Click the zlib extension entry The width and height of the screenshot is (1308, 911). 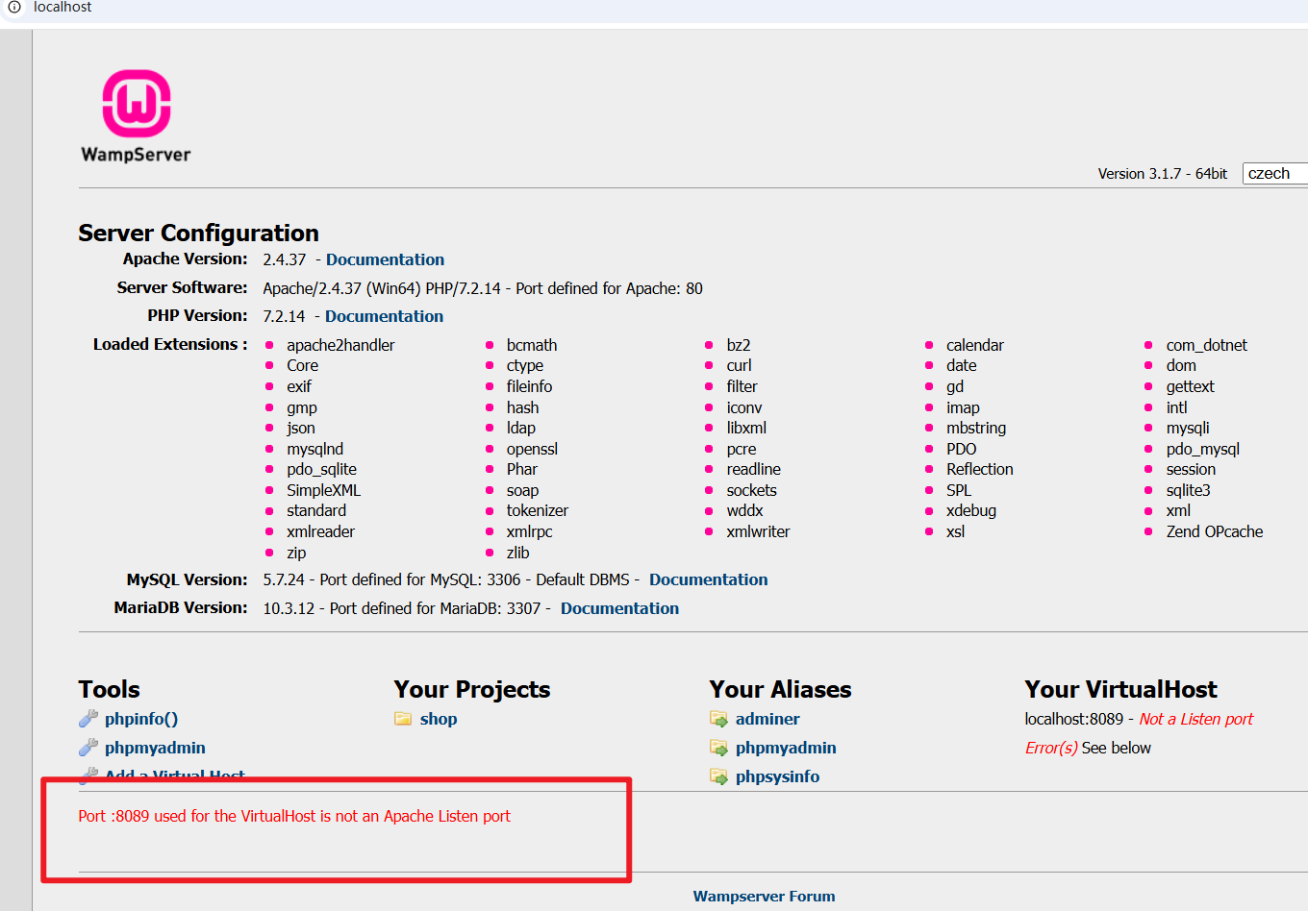tap(518, 553)
